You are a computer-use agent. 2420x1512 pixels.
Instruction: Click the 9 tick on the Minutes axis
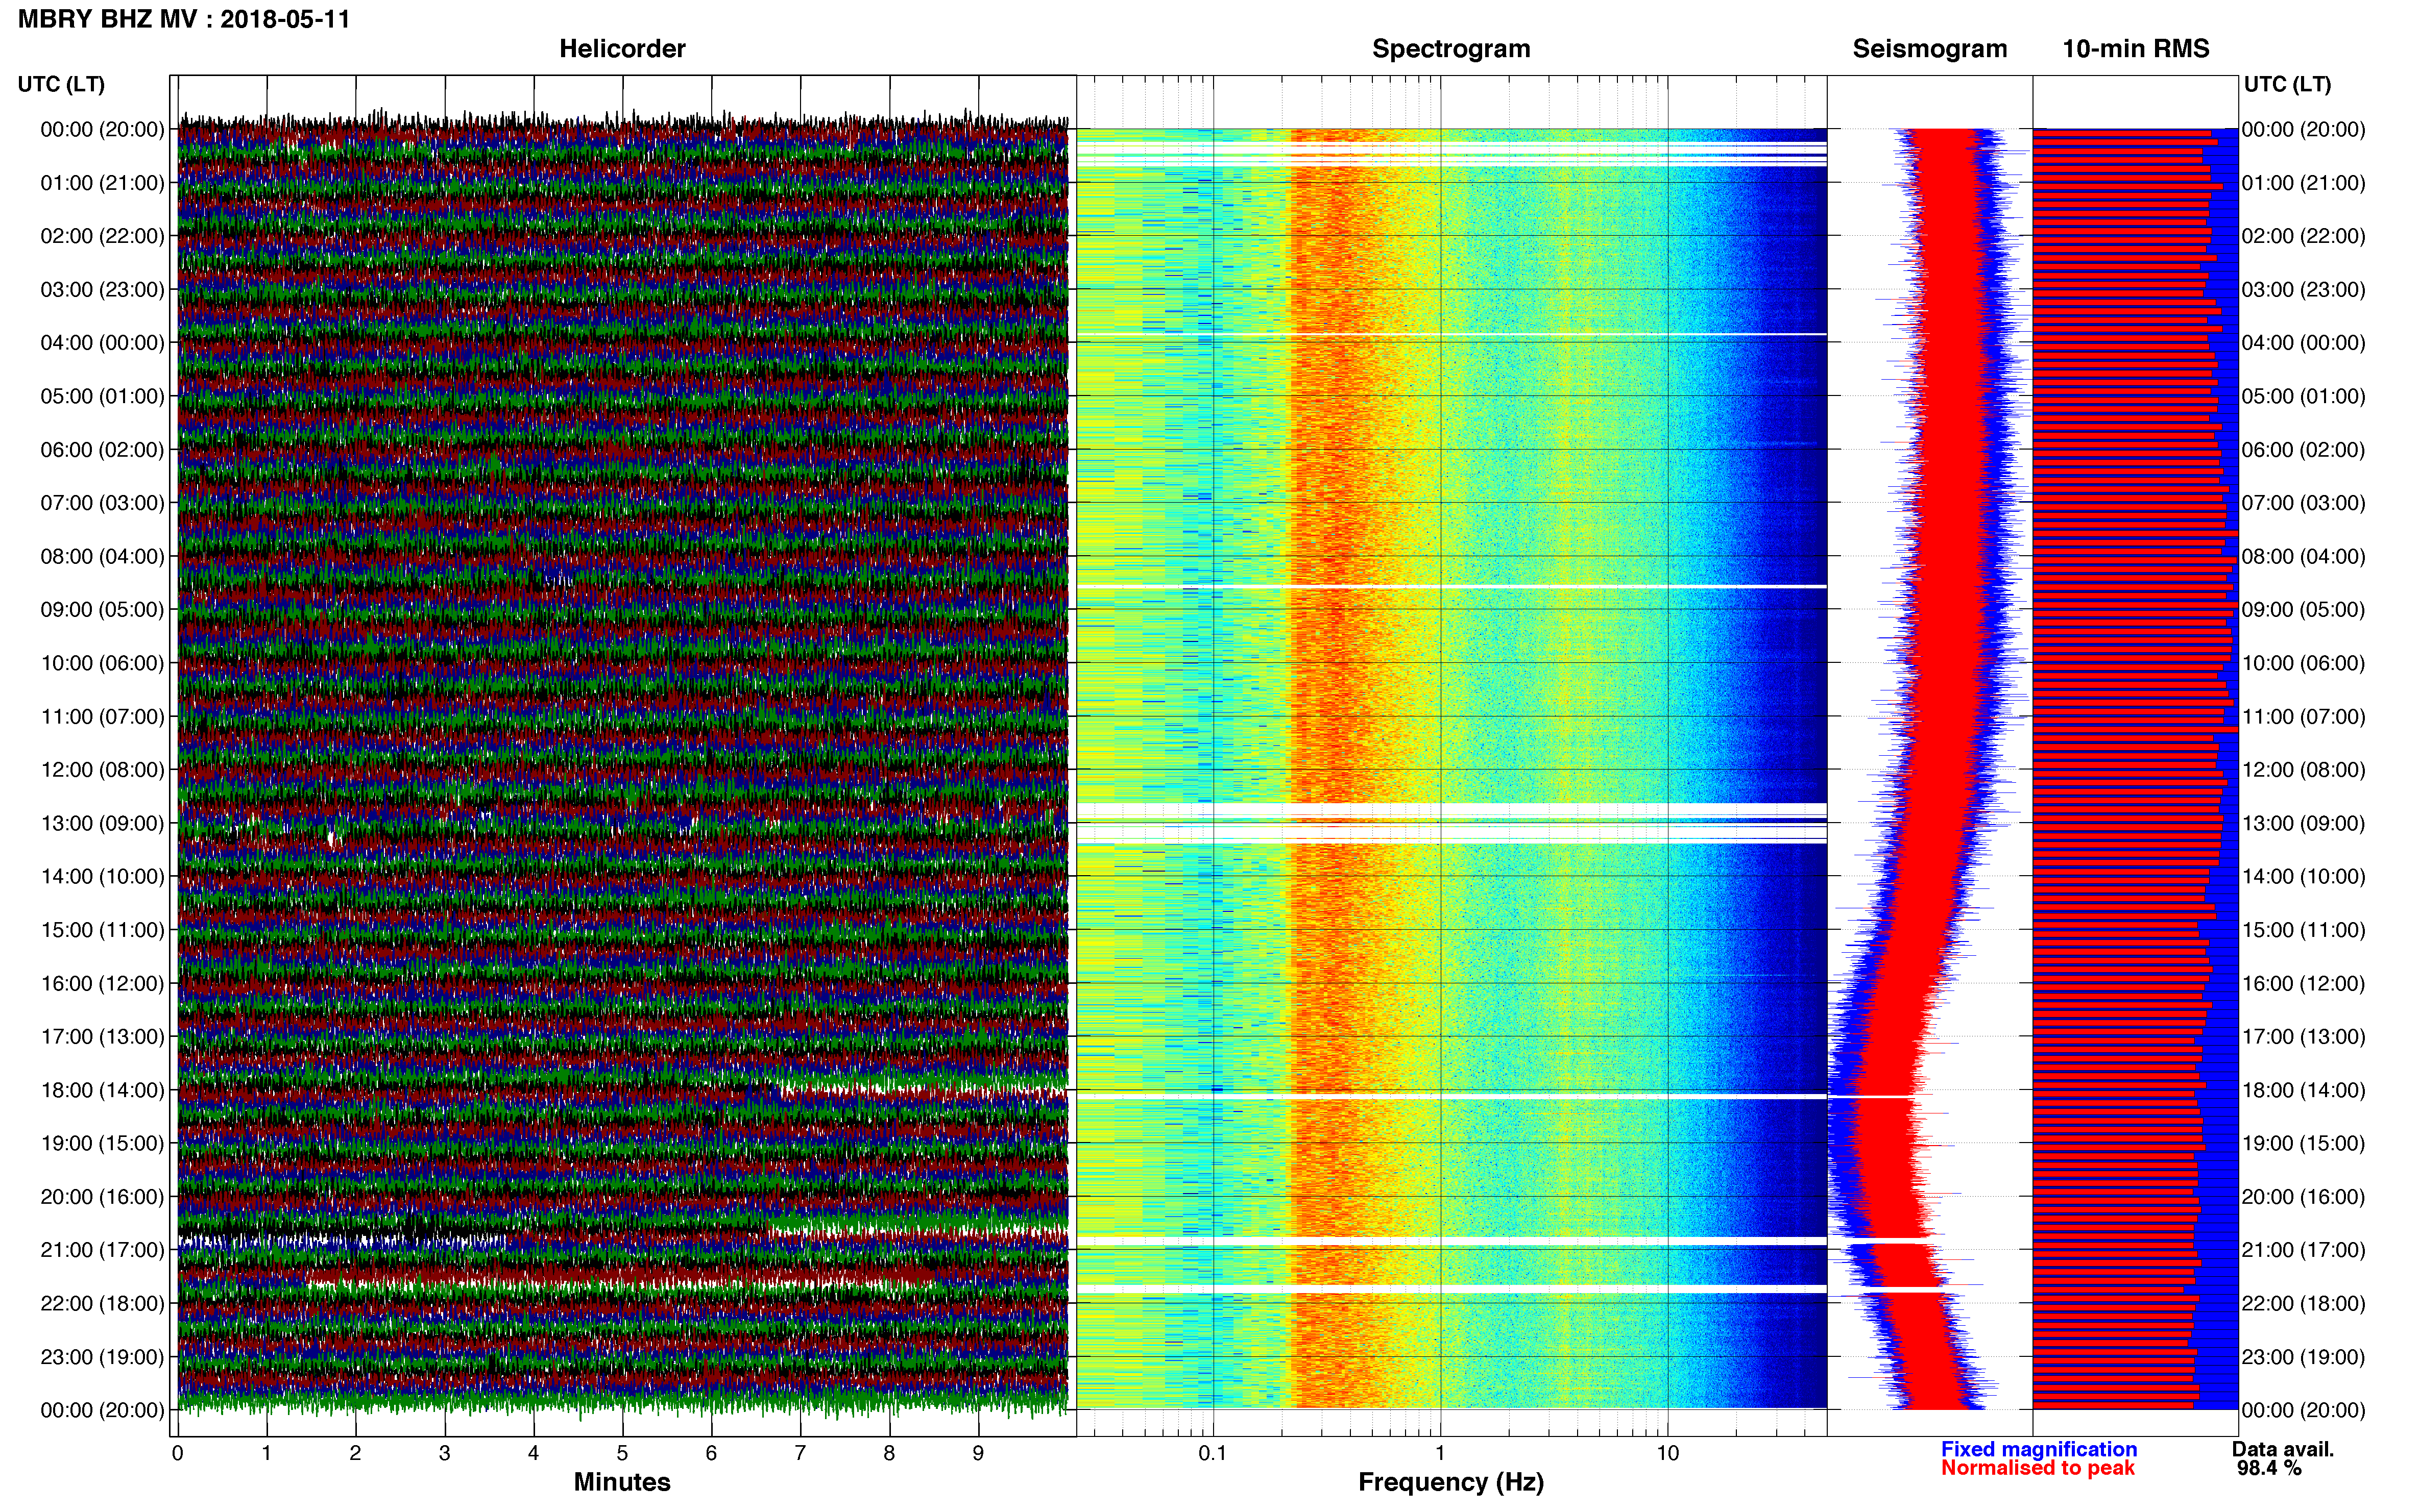coord(978,1454)
